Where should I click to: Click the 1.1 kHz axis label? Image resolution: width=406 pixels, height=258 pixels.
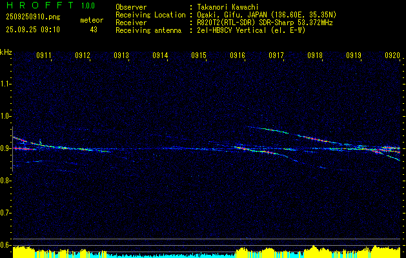coord(6,84)
